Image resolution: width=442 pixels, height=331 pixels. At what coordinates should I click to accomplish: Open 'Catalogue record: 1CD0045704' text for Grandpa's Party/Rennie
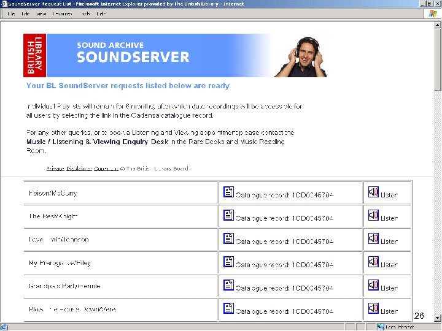pos(285,288)
